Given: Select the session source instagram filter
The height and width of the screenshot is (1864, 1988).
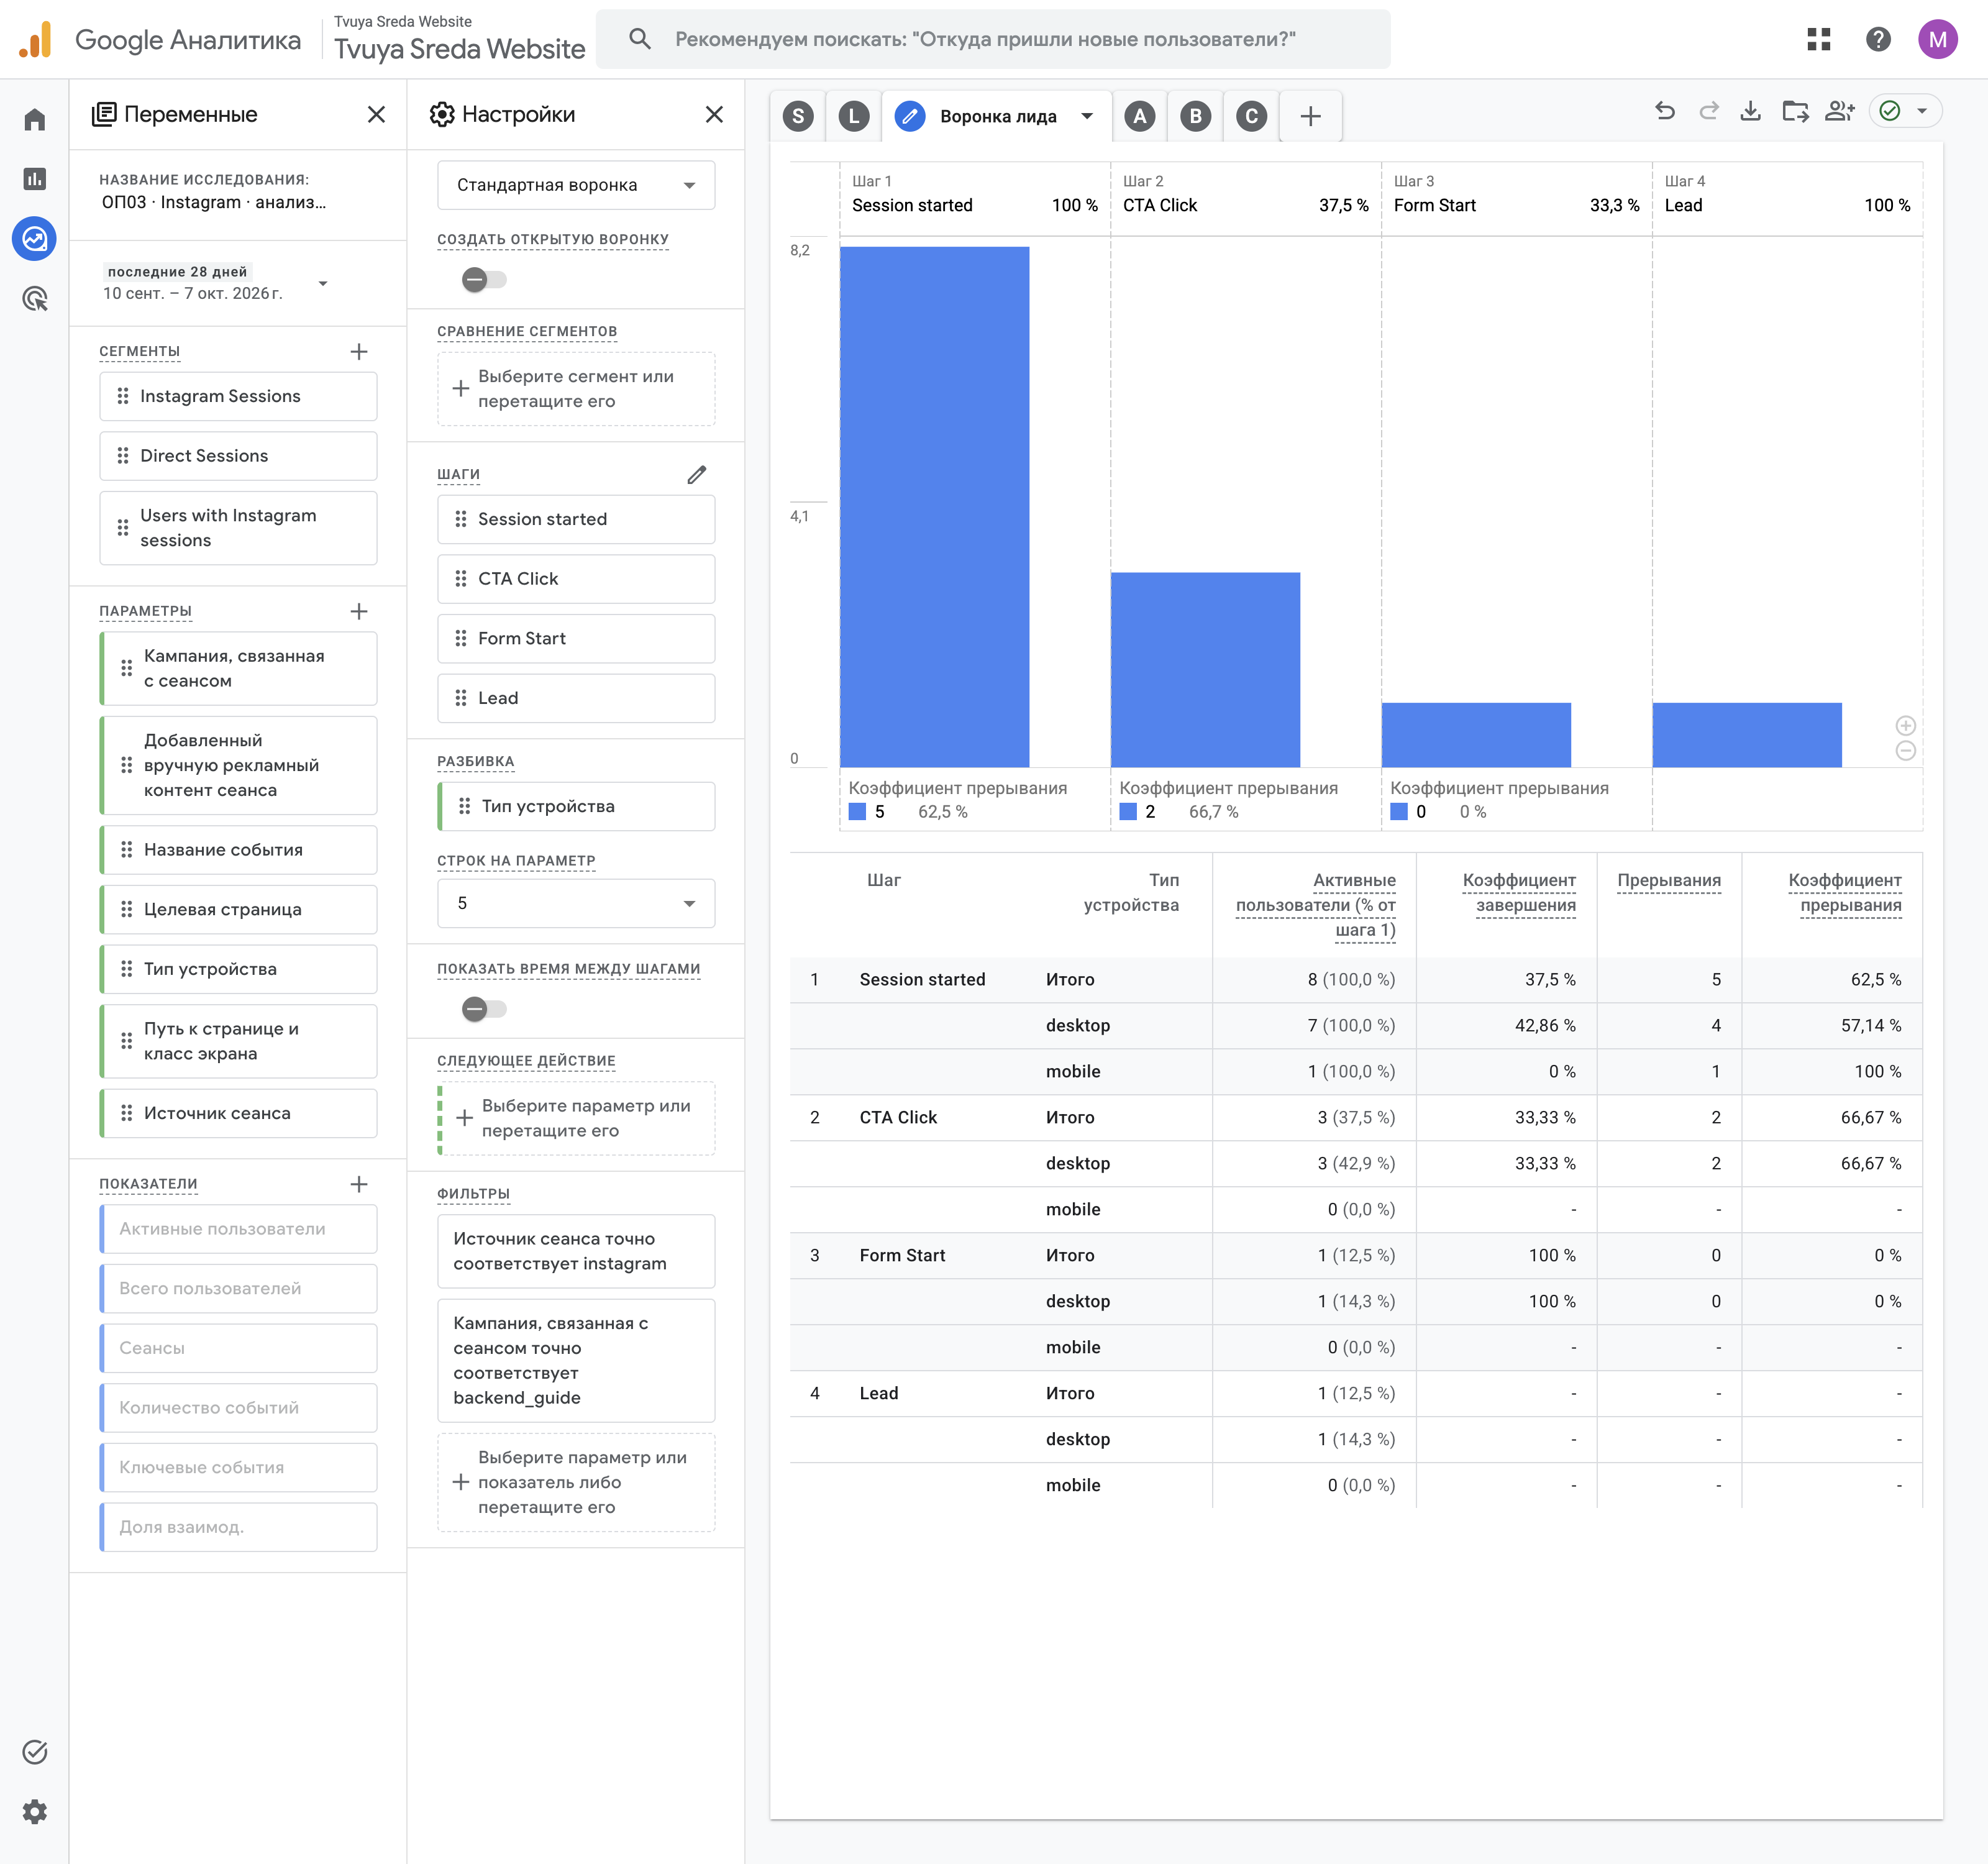Looking at the screenshot, I should 576,1251.
